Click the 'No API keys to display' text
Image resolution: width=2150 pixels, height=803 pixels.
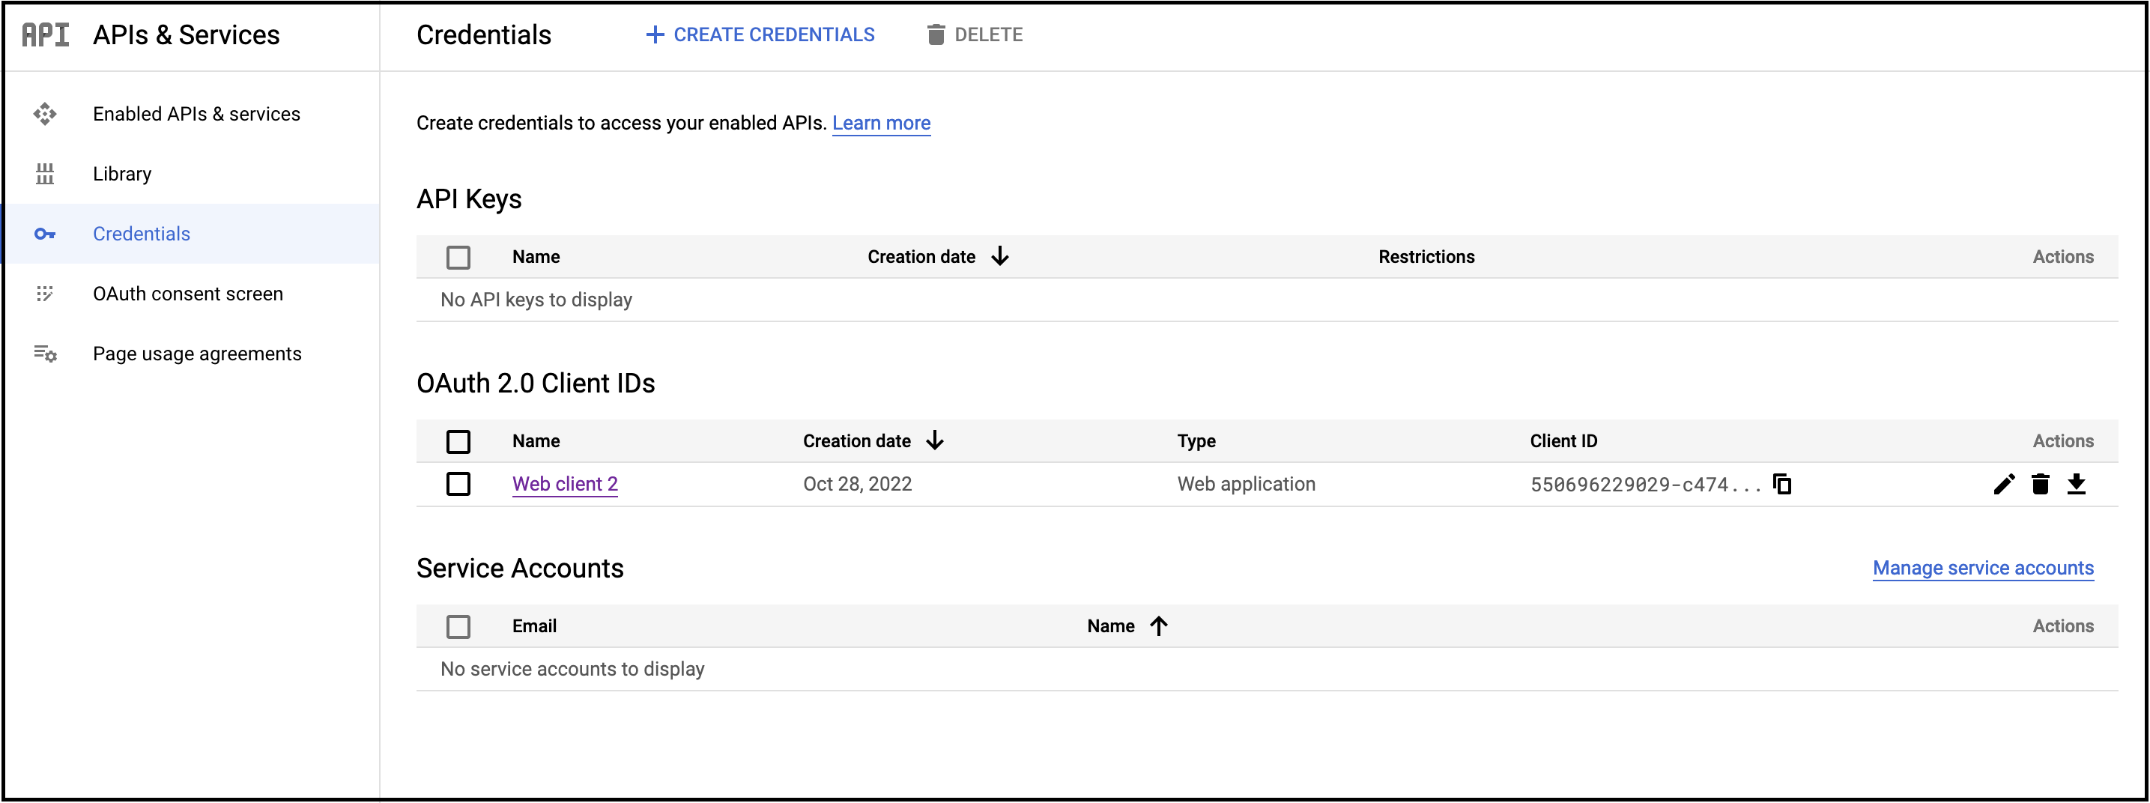[536, 300]
